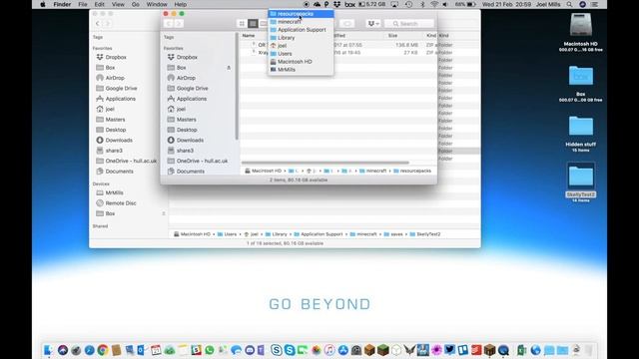Click minecraft in front window path bar
Viewport: 639px width, 359px height.
point(372,171)
